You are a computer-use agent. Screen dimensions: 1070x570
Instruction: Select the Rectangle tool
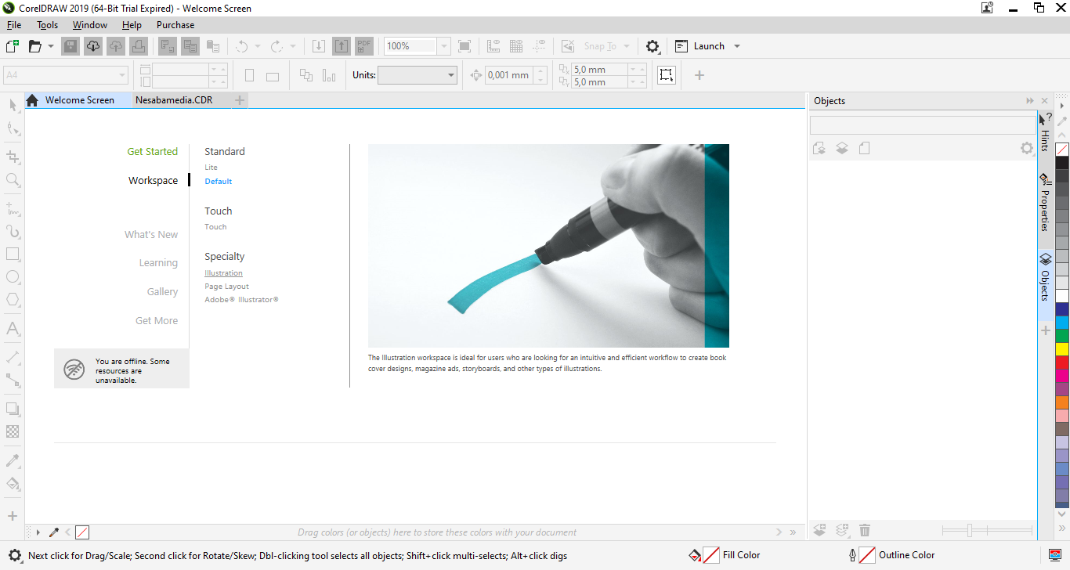13,254
